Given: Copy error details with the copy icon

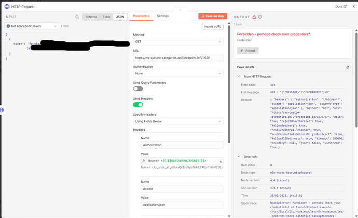Looking at the screenshot, I should coord(348,67).
